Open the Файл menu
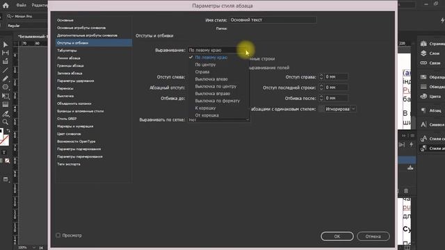The height and width of the screenshot is (250, 445). coord(21,5)
